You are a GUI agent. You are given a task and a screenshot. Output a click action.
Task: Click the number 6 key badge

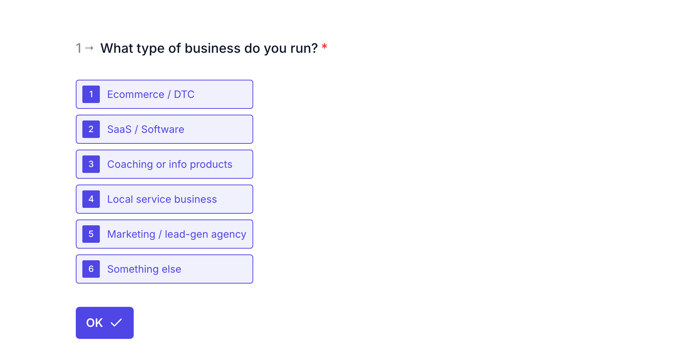coord(91,269)
